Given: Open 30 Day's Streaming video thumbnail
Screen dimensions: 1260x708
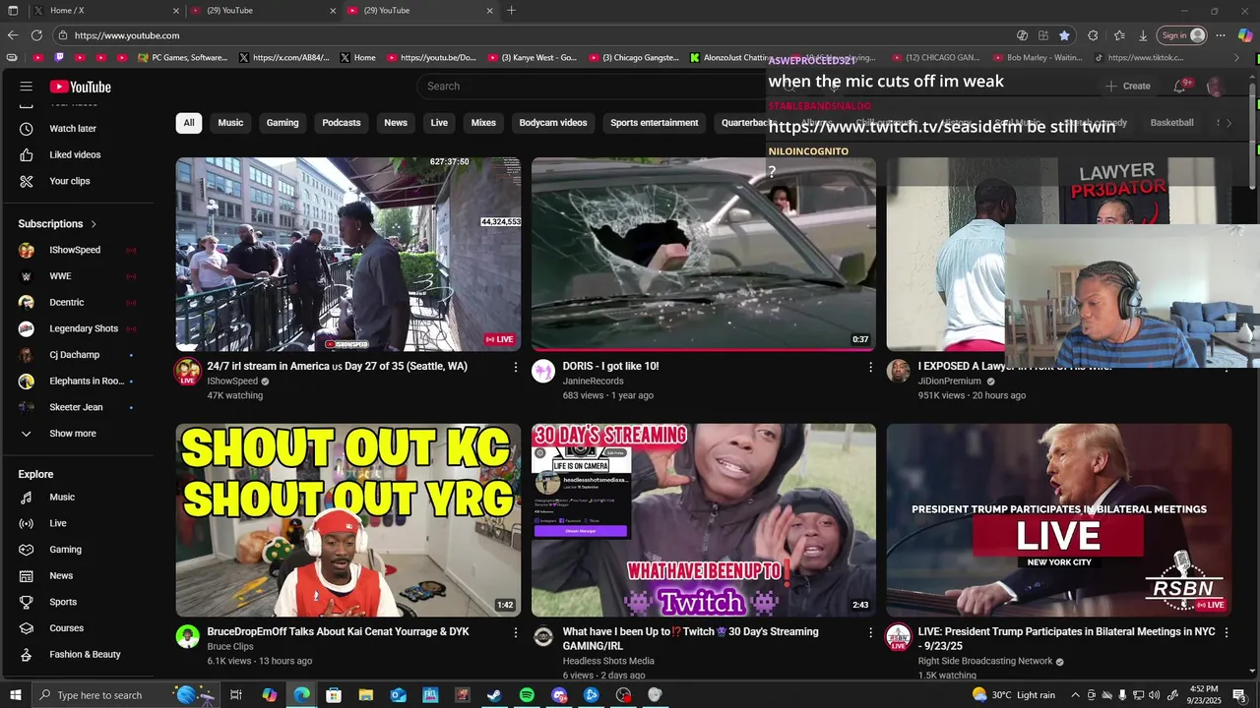Looking at the screenshot, I should click(x=703, y=520).
